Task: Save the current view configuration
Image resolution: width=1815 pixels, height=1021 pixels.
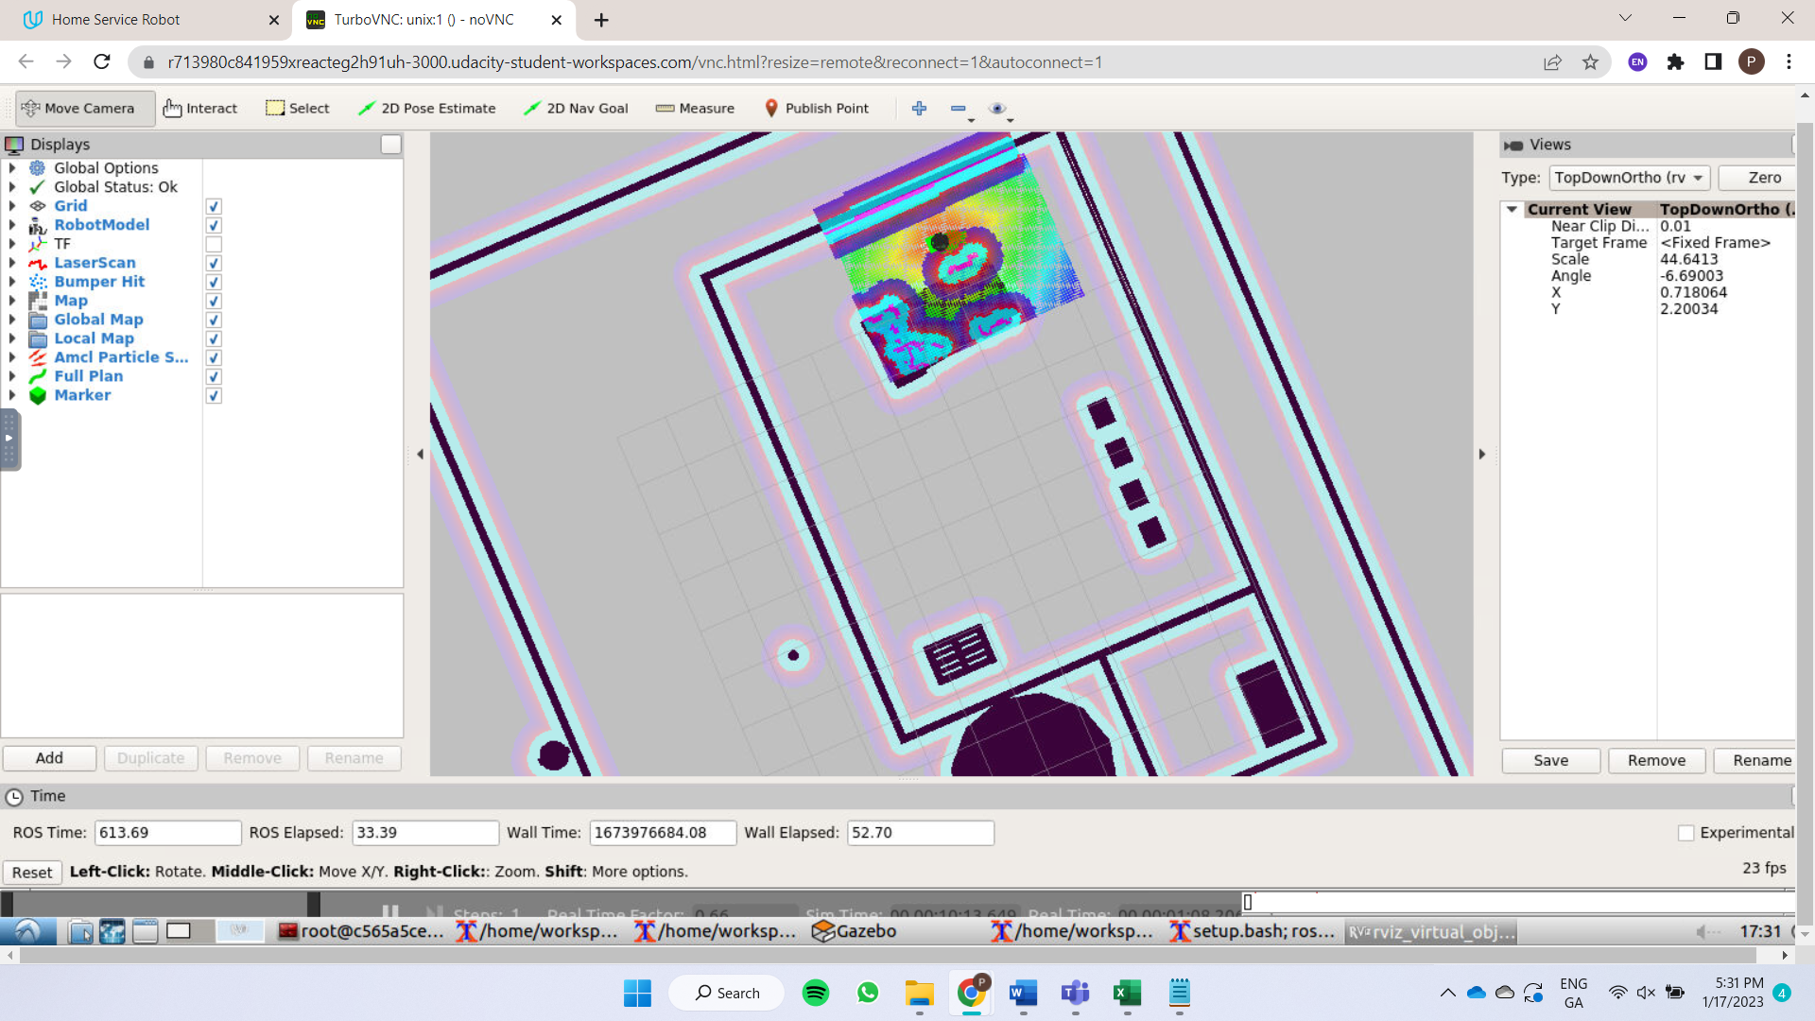Action: click(x=1549, y=760)
